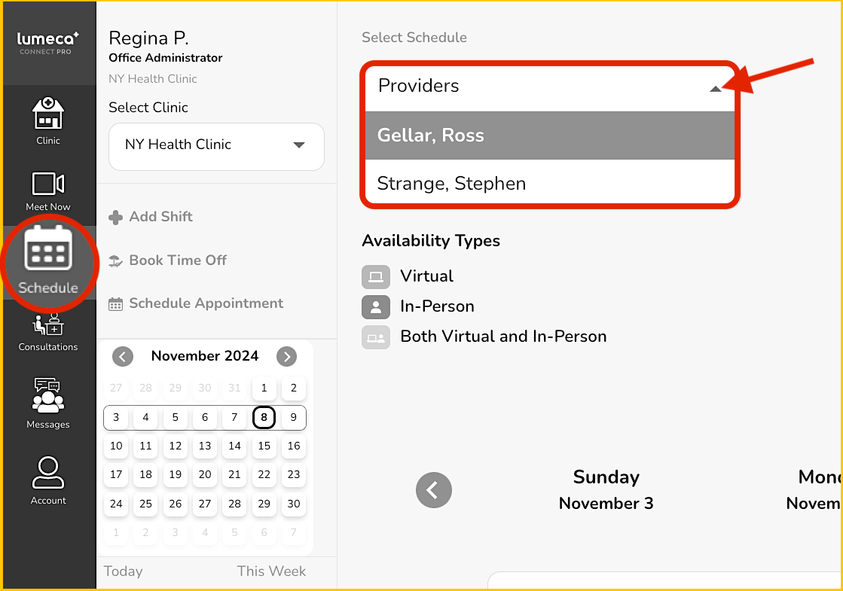Click the Meet Now video icon
This screenshot has width=843, height=591.
[x=48, y=184]
